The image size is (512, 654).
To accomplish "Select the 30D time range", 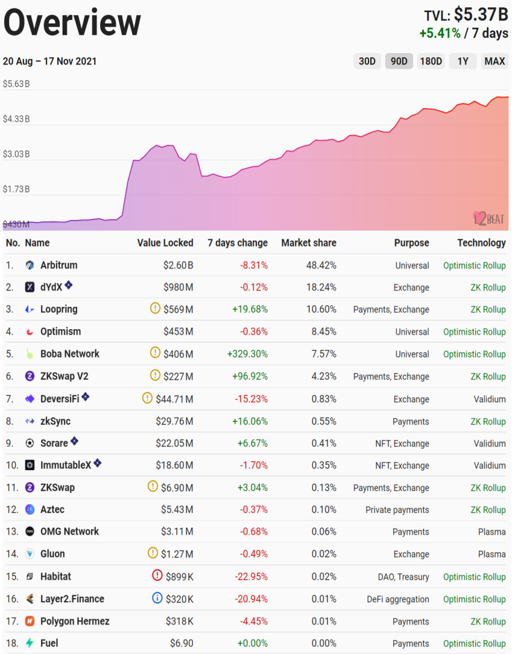I will pyautogui.click(x=367, y=61).
